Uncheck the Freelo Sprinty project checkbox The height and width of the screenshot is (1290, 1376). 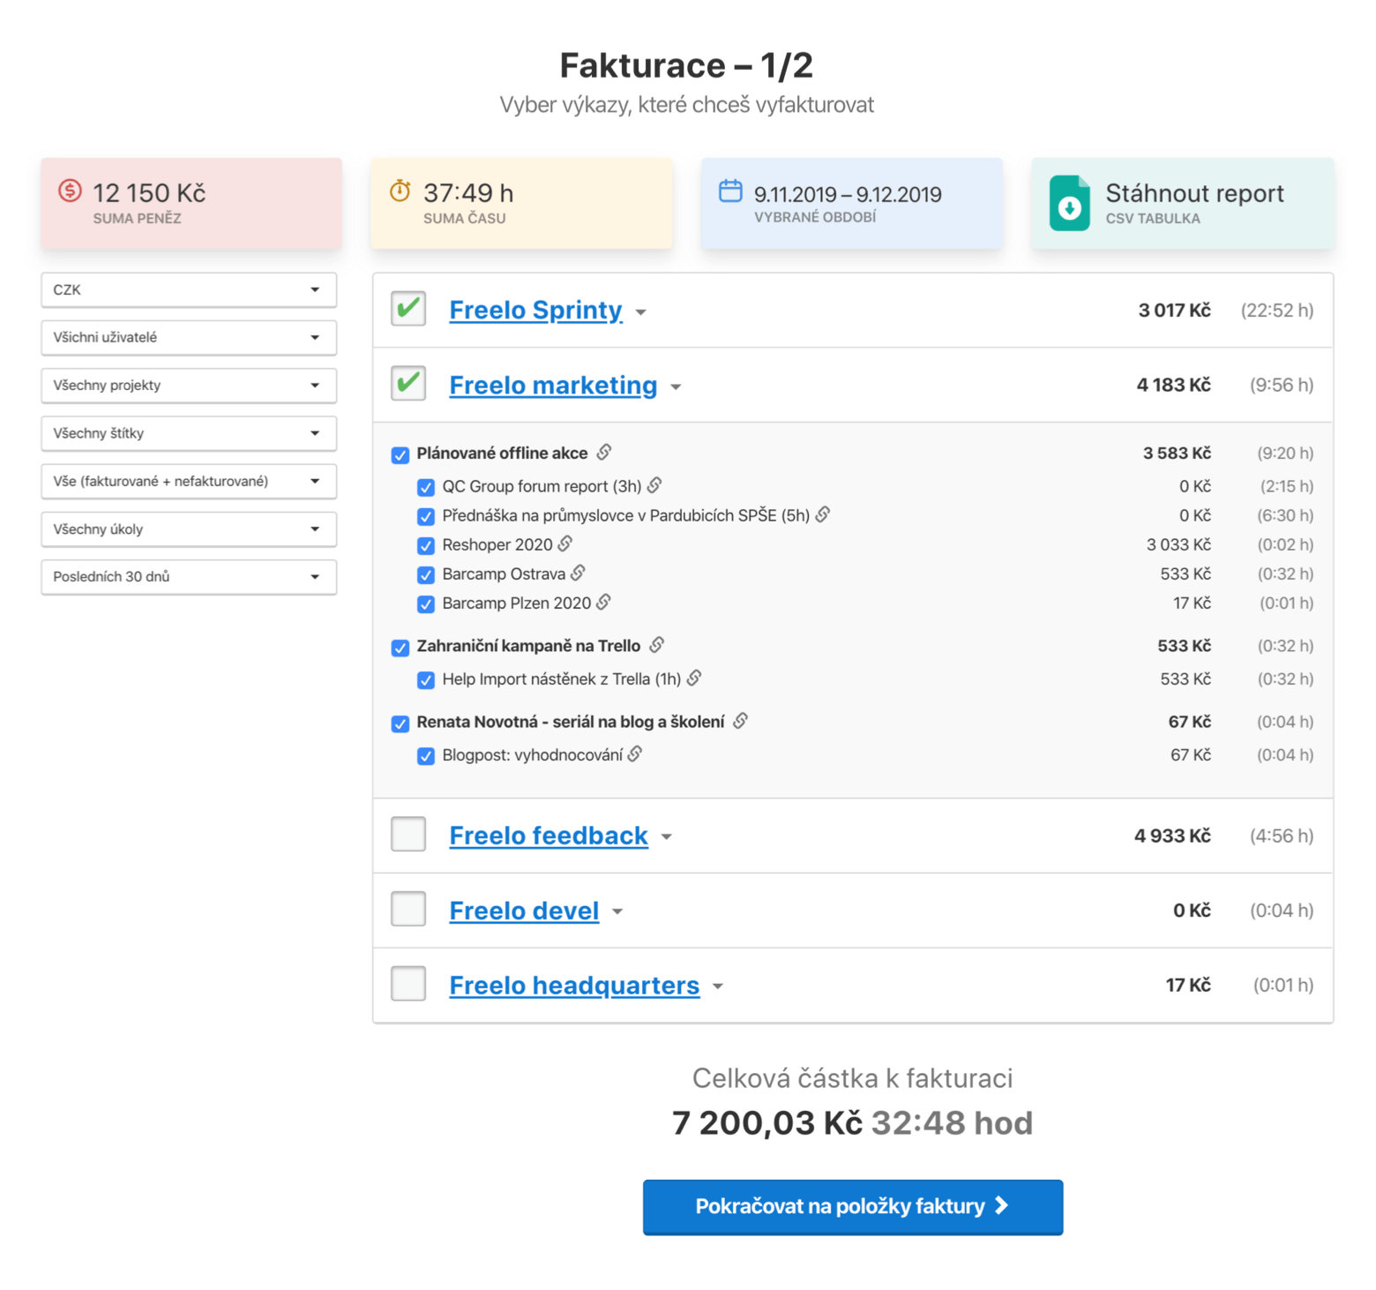(x=408, y=309)
